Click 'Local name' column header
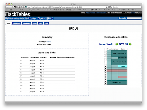 tap(24, 57)
